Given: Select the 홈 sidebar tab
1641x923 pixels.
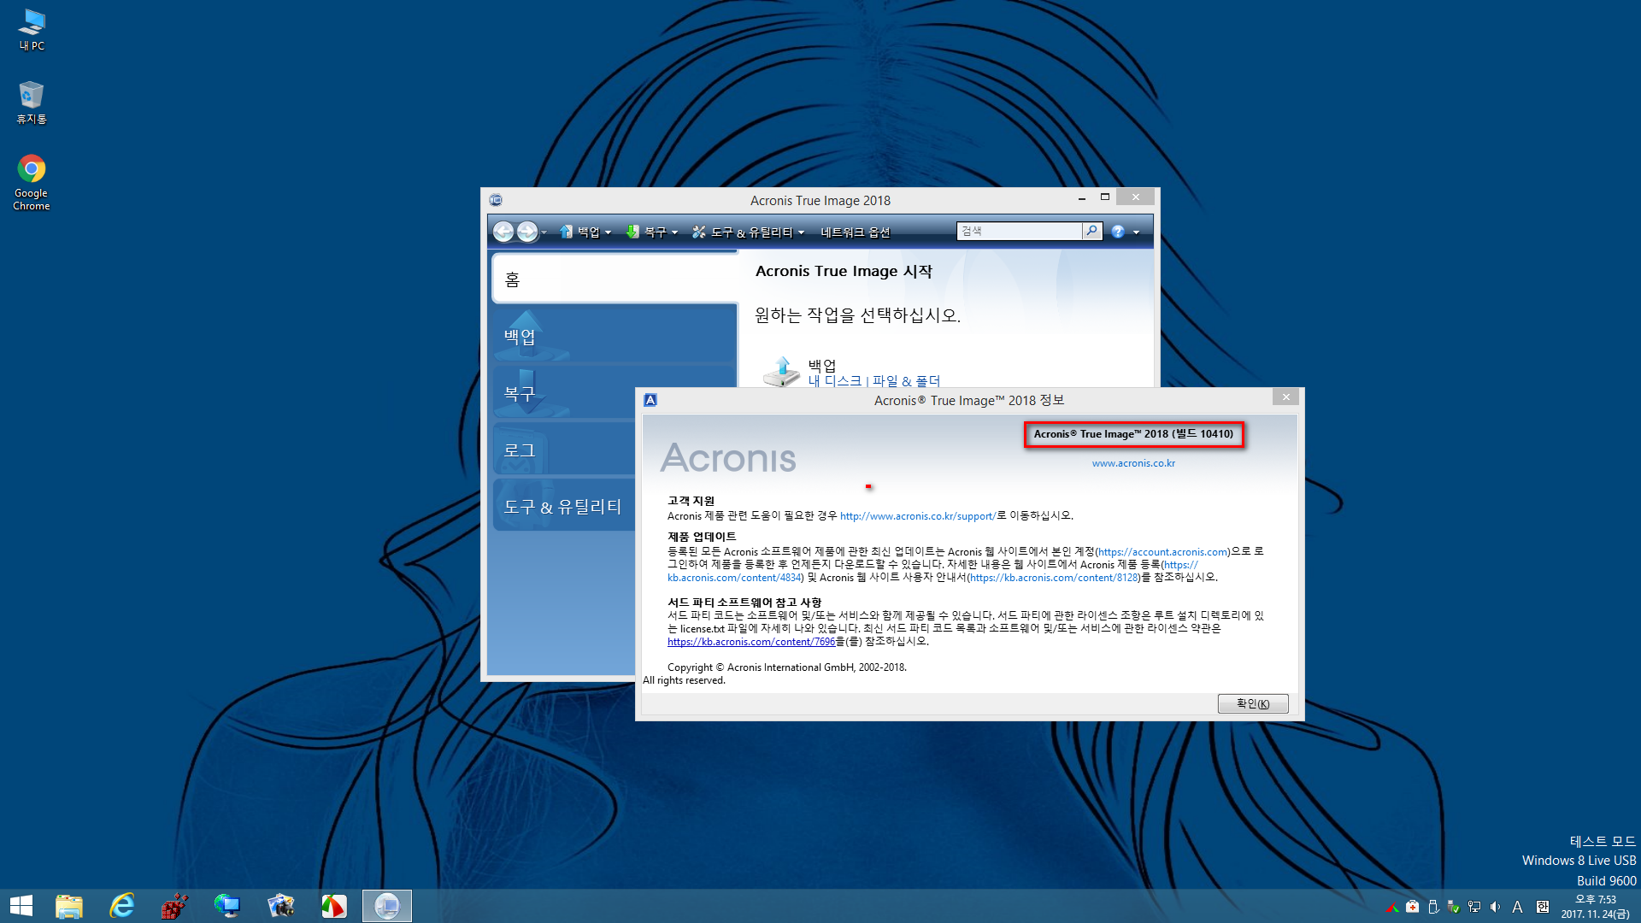Looking at the screenshot, I should tap(615, 279).
